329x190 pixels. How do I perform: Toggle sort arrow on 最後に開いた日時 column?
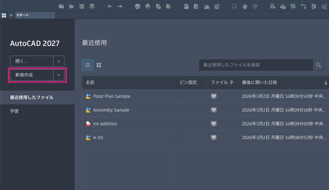pos(326,82)
